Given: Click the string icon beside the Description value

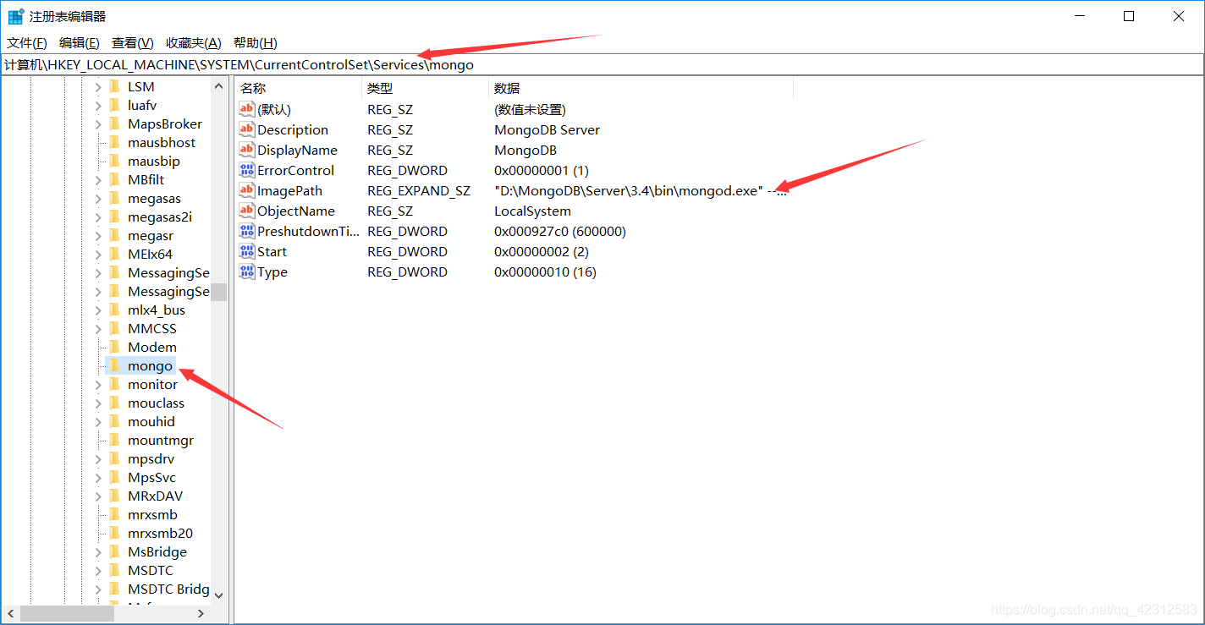Looking at the screenshot, I should [246, 129].
